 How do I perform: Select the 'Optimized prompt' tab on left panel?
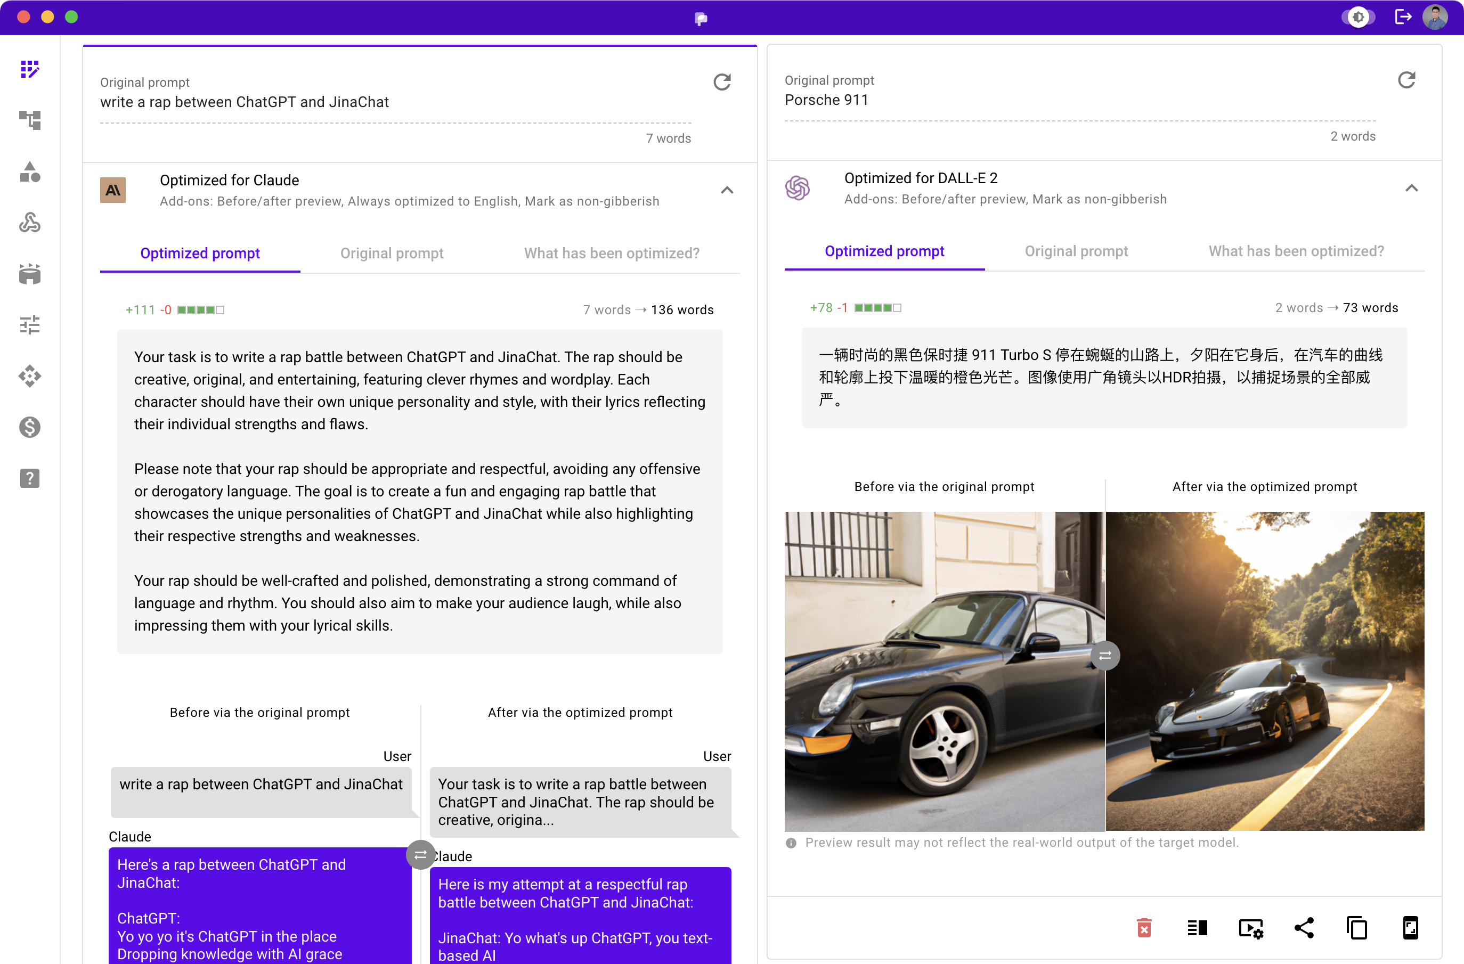click(x=200, y=253)
